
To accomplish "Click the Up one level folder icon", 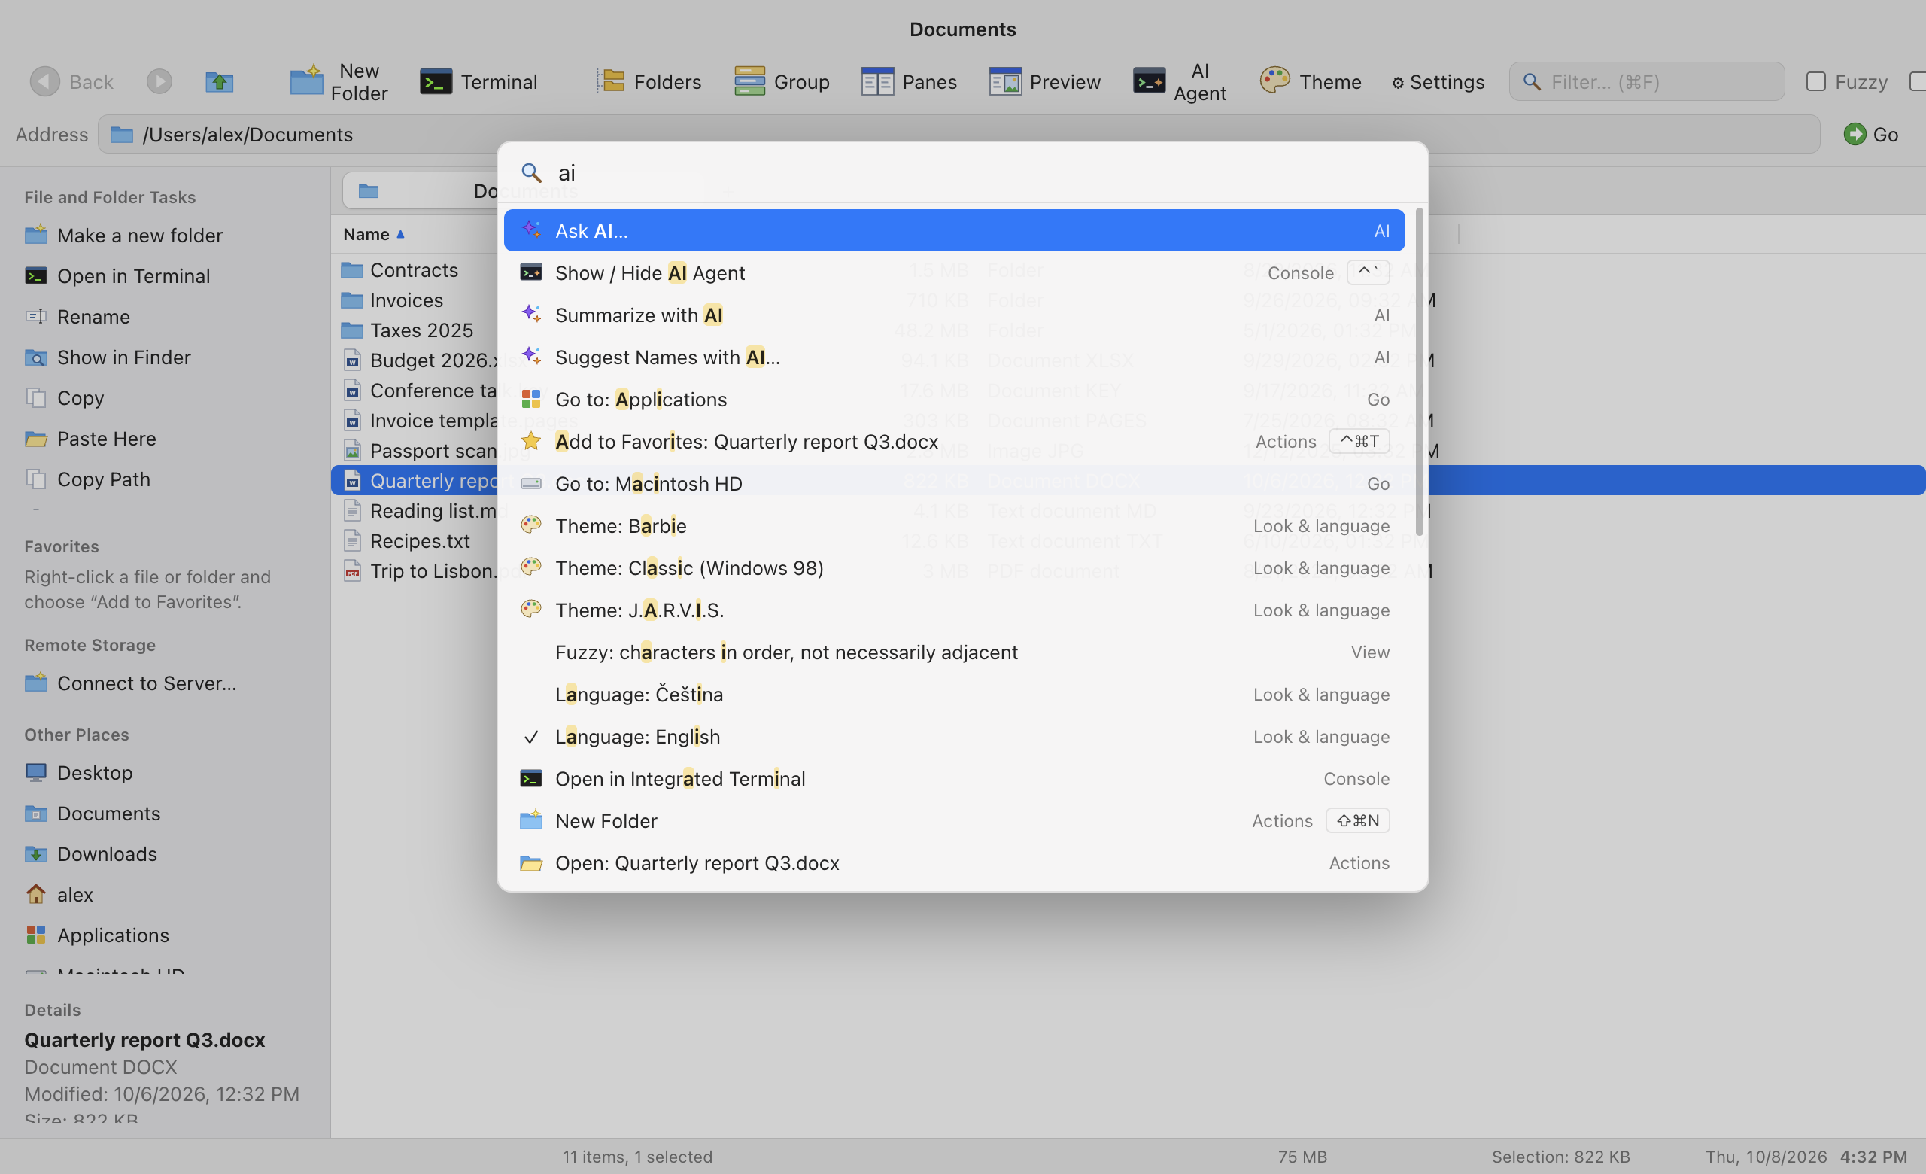I will 220,81.
